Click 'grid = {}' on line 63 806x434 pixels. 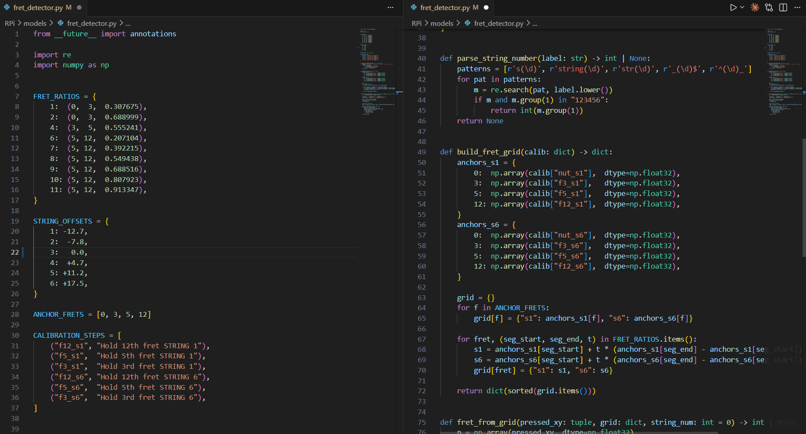click(476, 298)
